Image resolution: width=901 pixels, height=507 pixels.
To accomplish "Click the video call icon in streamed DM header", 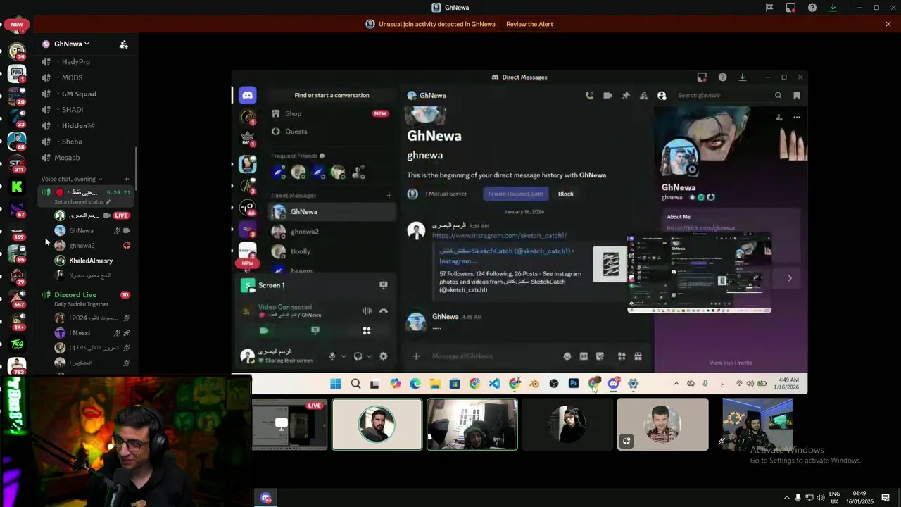I will pyautogui.click(x=607, y=95).
